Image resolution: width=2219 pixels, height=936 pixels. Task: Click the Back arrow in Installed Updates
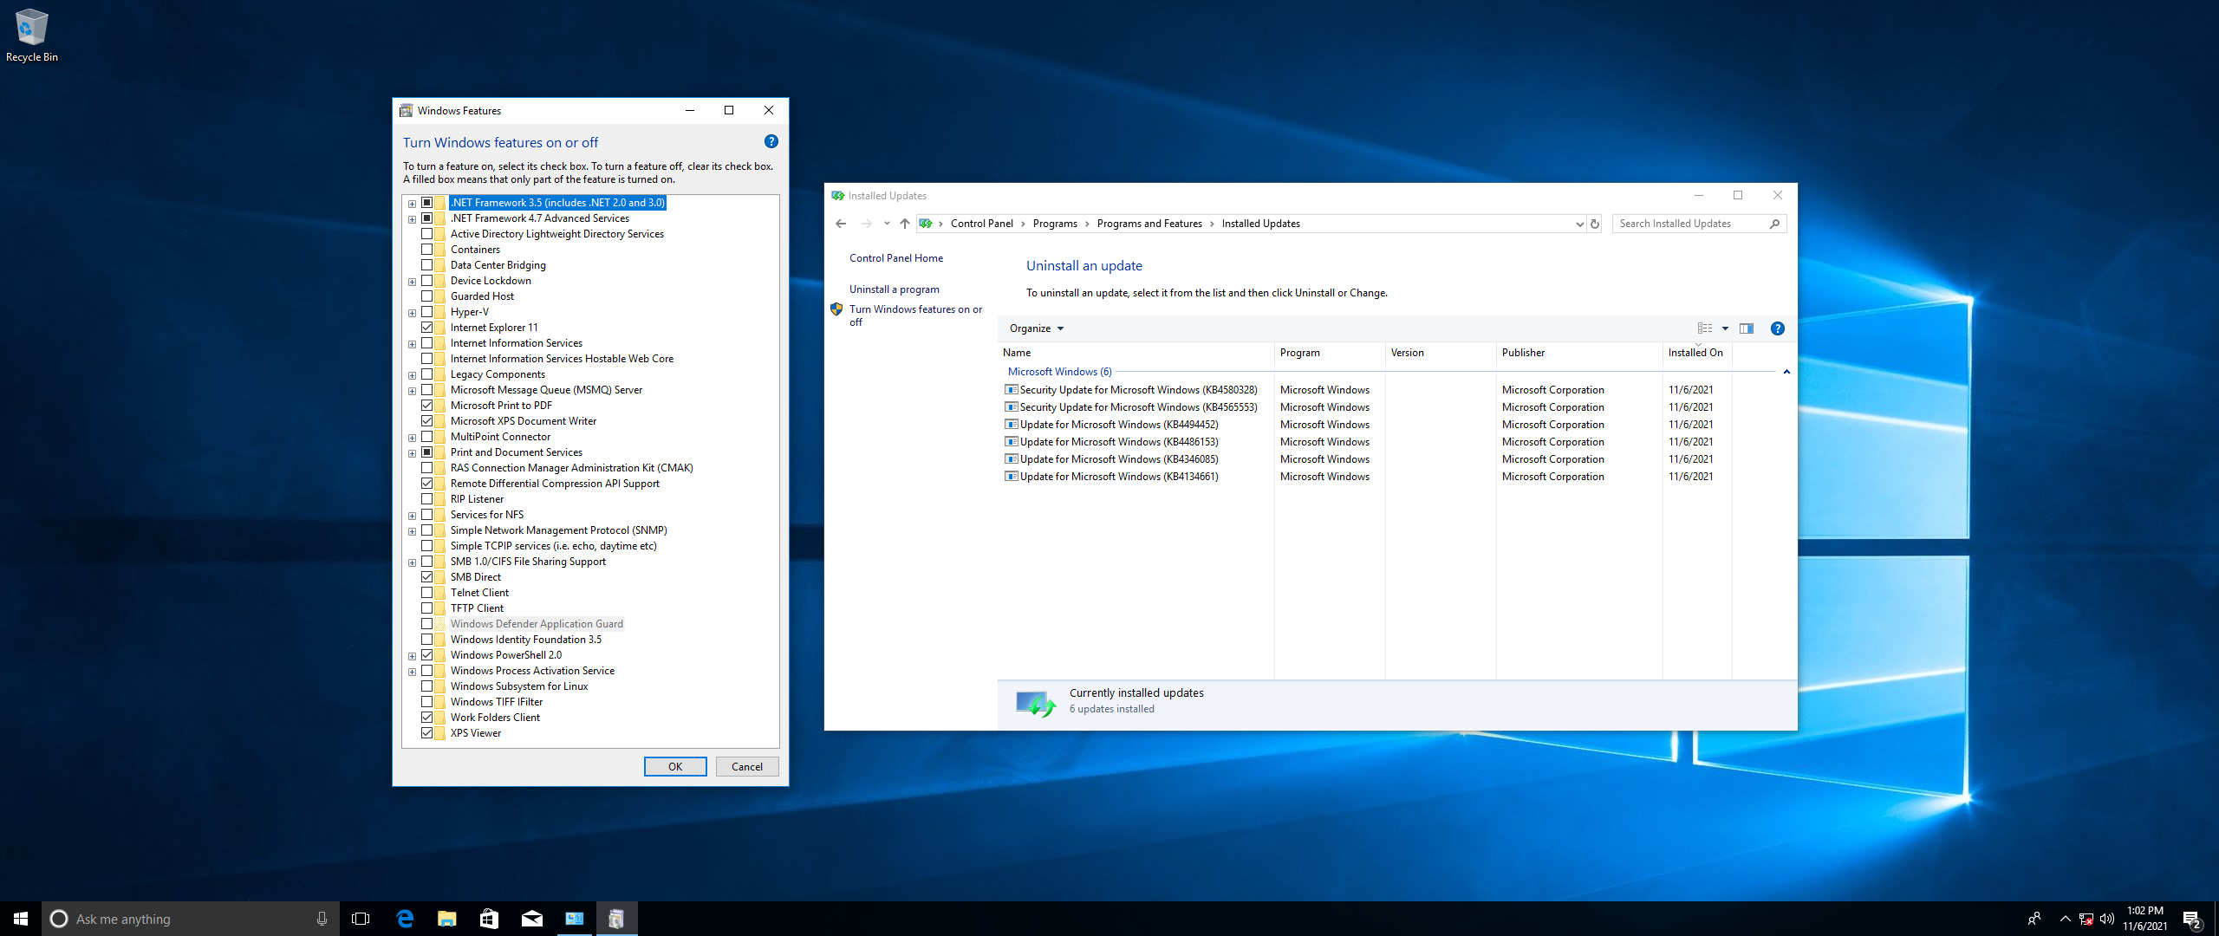tap(841, 224)
